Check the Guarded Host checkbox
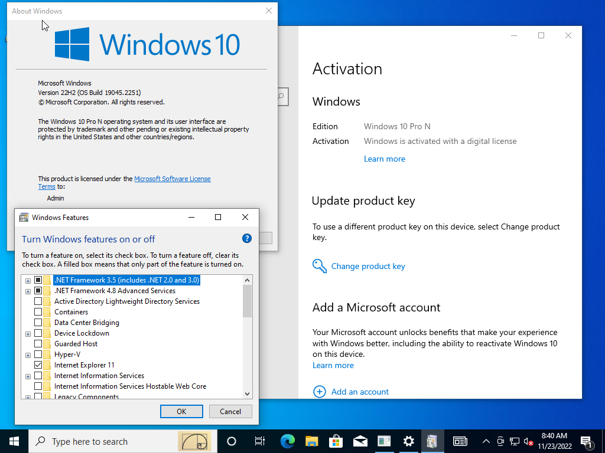 click(x=38, y=344)
